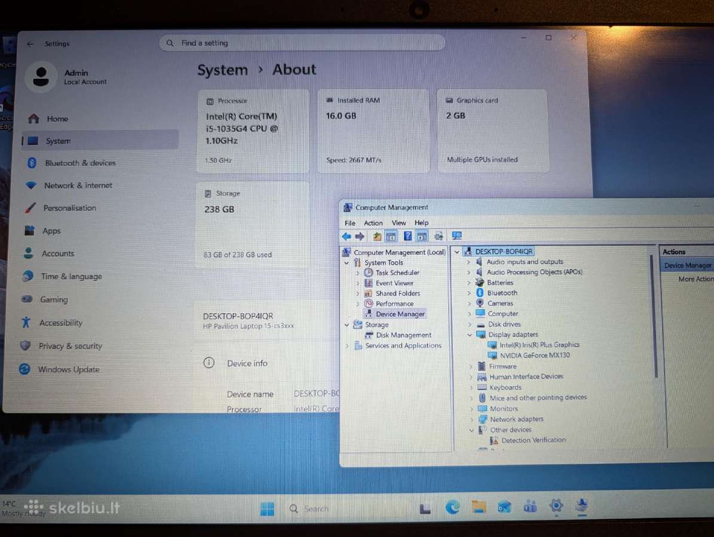Screen dimensions: 714x537
Task: Expand Audio inputs and outputs
Action: click(468, 263)
